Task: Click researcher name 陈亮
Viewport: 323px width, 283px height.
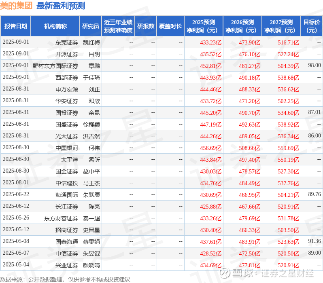Action: point(94,207)
